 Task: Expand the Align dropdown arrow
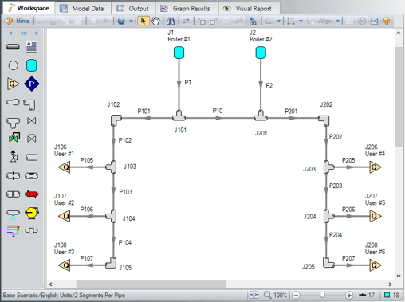tap(338, 21)
